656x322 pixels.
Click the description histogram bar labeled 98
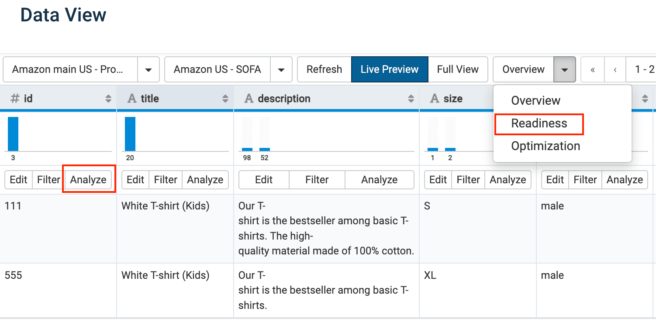pyautogui.click(x=247, y=149)
